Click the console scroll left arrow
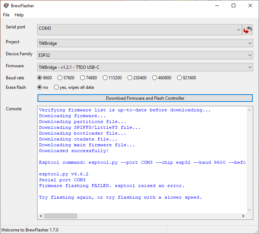This screenshot has height=234, width=259. click(x=41, y=216)
